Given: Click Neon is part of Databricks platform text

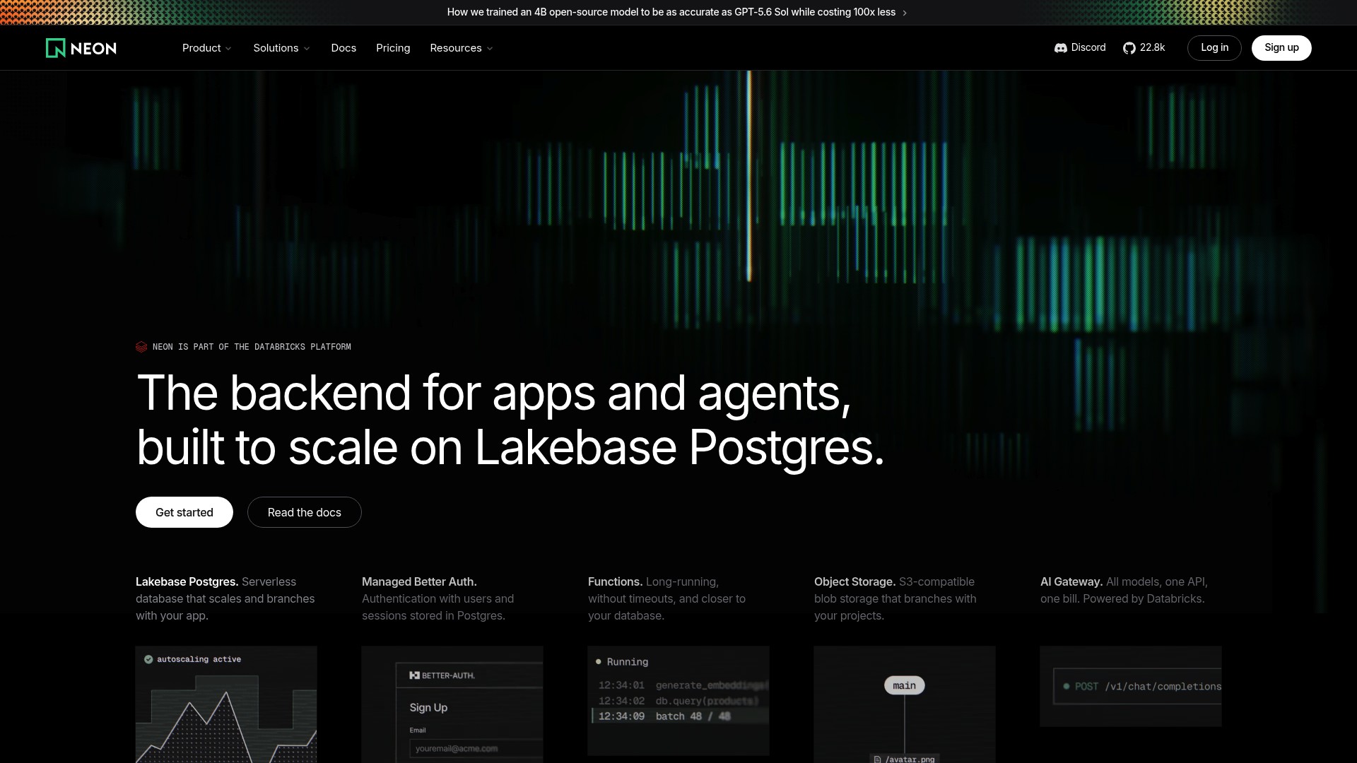Looking at the screenshot, I should (252, 347).
